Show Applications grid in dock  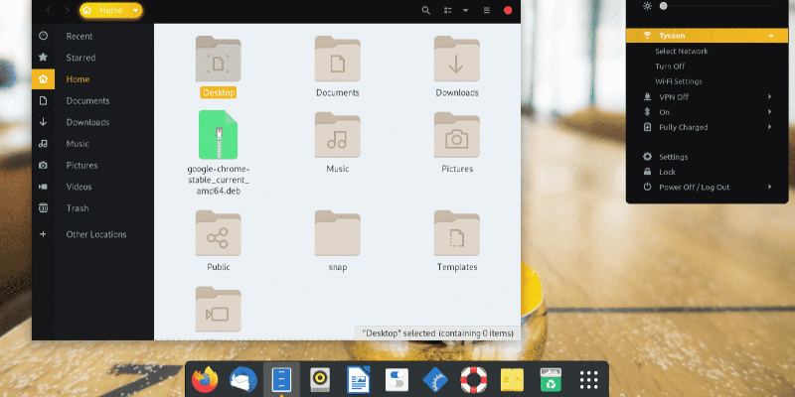pyautogui.click(x=589, y=379)
